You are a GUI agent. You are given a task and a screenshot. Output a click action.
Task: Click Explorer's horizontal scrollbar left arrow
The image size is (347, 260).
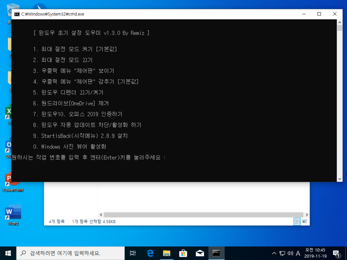pyautogui.click(x=101, y=215)
